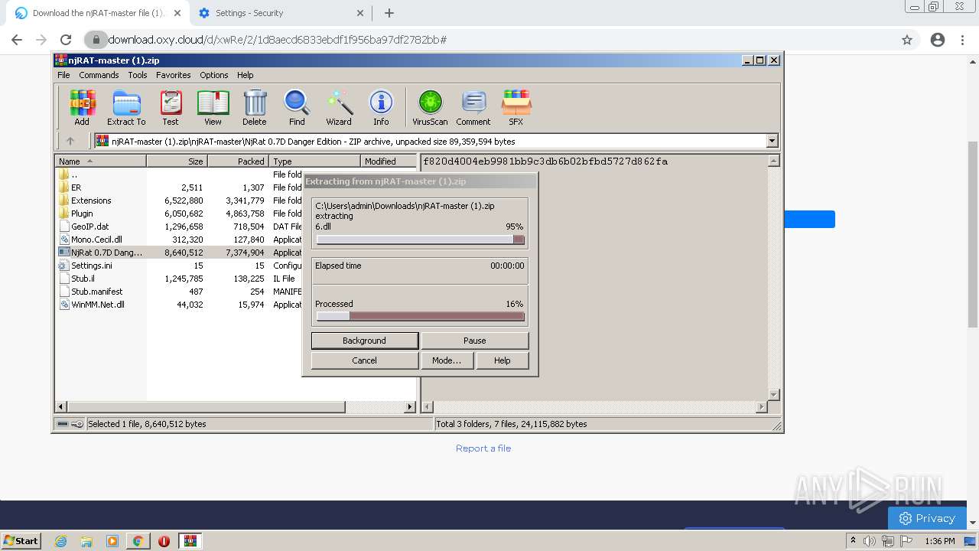Select the WinMM.Net.dll file
979x551 pixels.
pyautogui.click(x=236, y=305)
